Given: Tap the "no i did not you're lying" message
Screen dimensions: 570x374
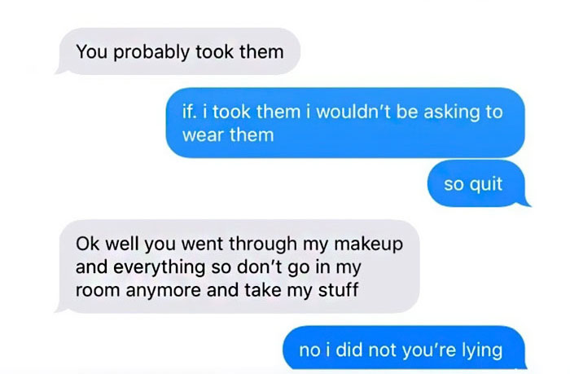Looking at the screenshot, I should click(404, 350).
